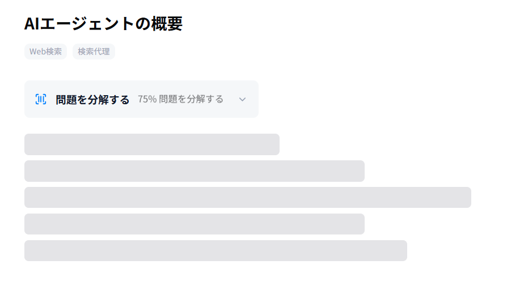This screenshot has width=524, height=290.
Task: Click the 75% progress percentage
Action: (x=147, y=99)
